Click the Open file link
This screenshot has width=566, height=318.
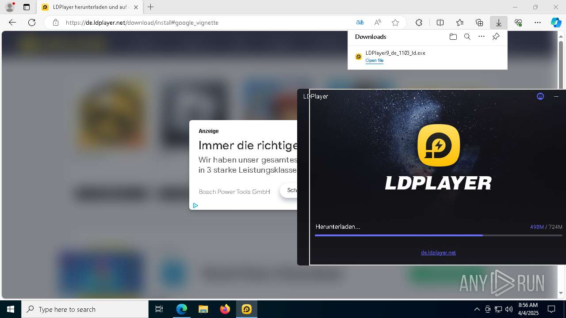(x=374, y=61)
